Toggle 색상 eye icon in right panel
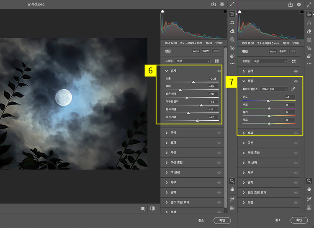 [x=296, y=81]
